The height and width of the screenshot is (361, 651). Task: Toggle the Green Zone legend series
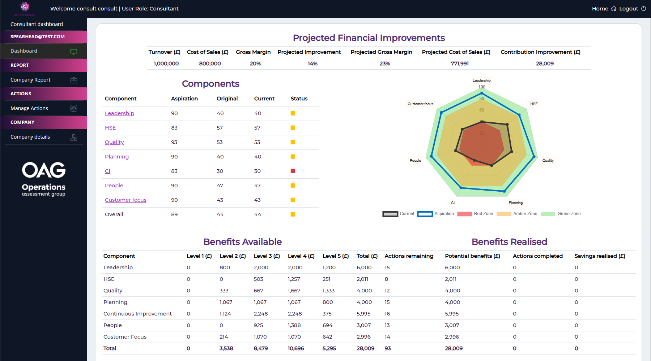point(548,214)
